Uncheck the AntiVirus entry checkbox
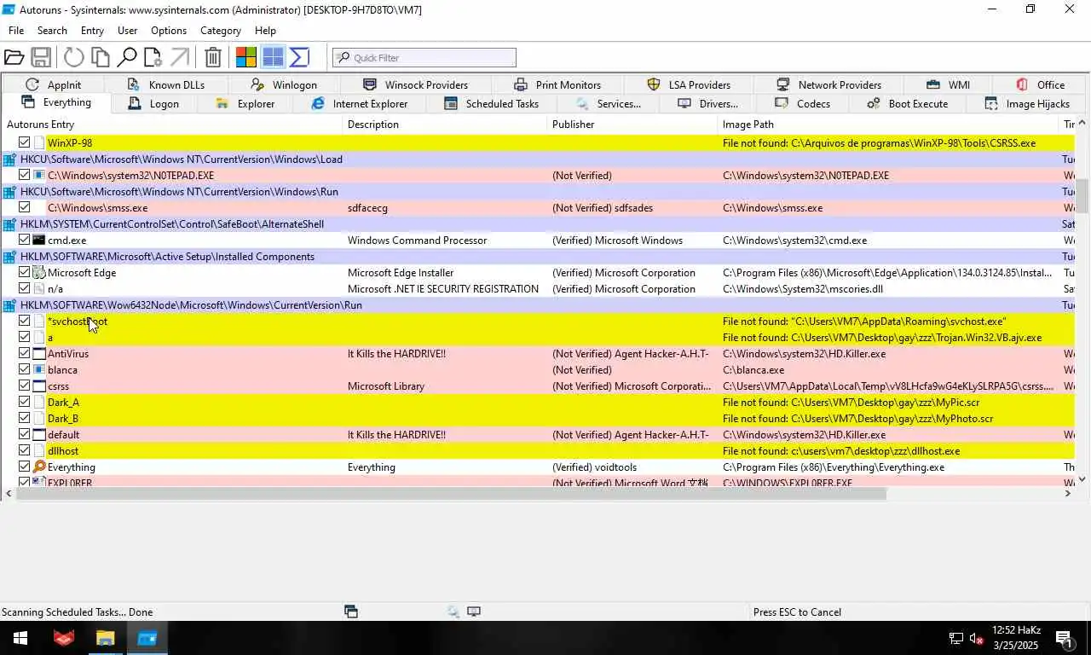Viewport: 1091px width, 655px height. click(x=25, y=353)
